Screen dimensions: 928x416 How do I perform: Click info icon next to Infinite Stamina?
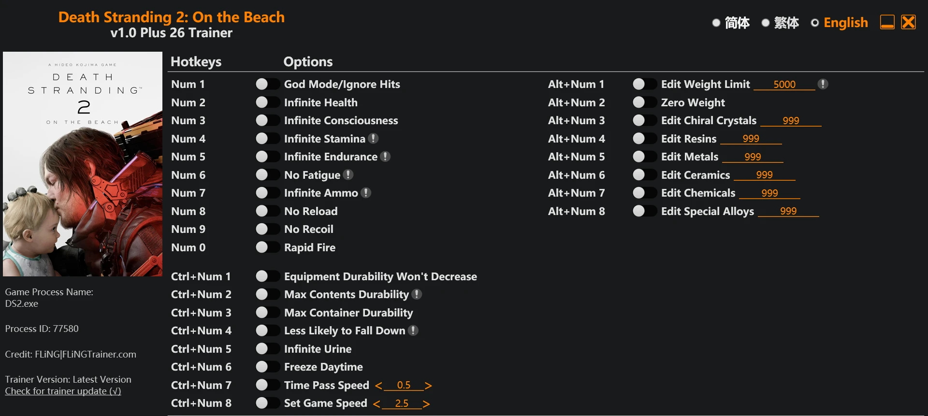pos(373,139)
